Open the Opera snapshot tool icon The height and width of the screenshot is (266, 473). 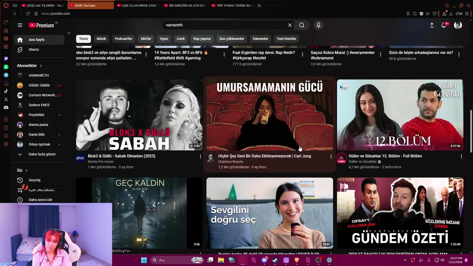(415, 14)
